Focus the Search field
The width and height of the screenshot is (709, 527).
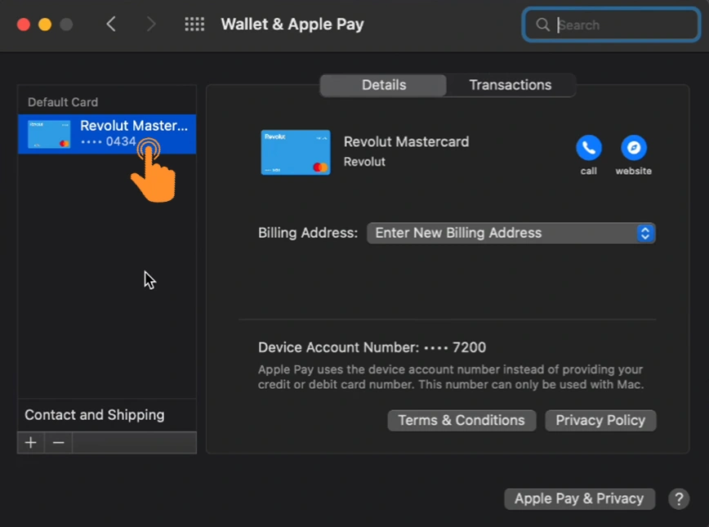click(611, 25)
